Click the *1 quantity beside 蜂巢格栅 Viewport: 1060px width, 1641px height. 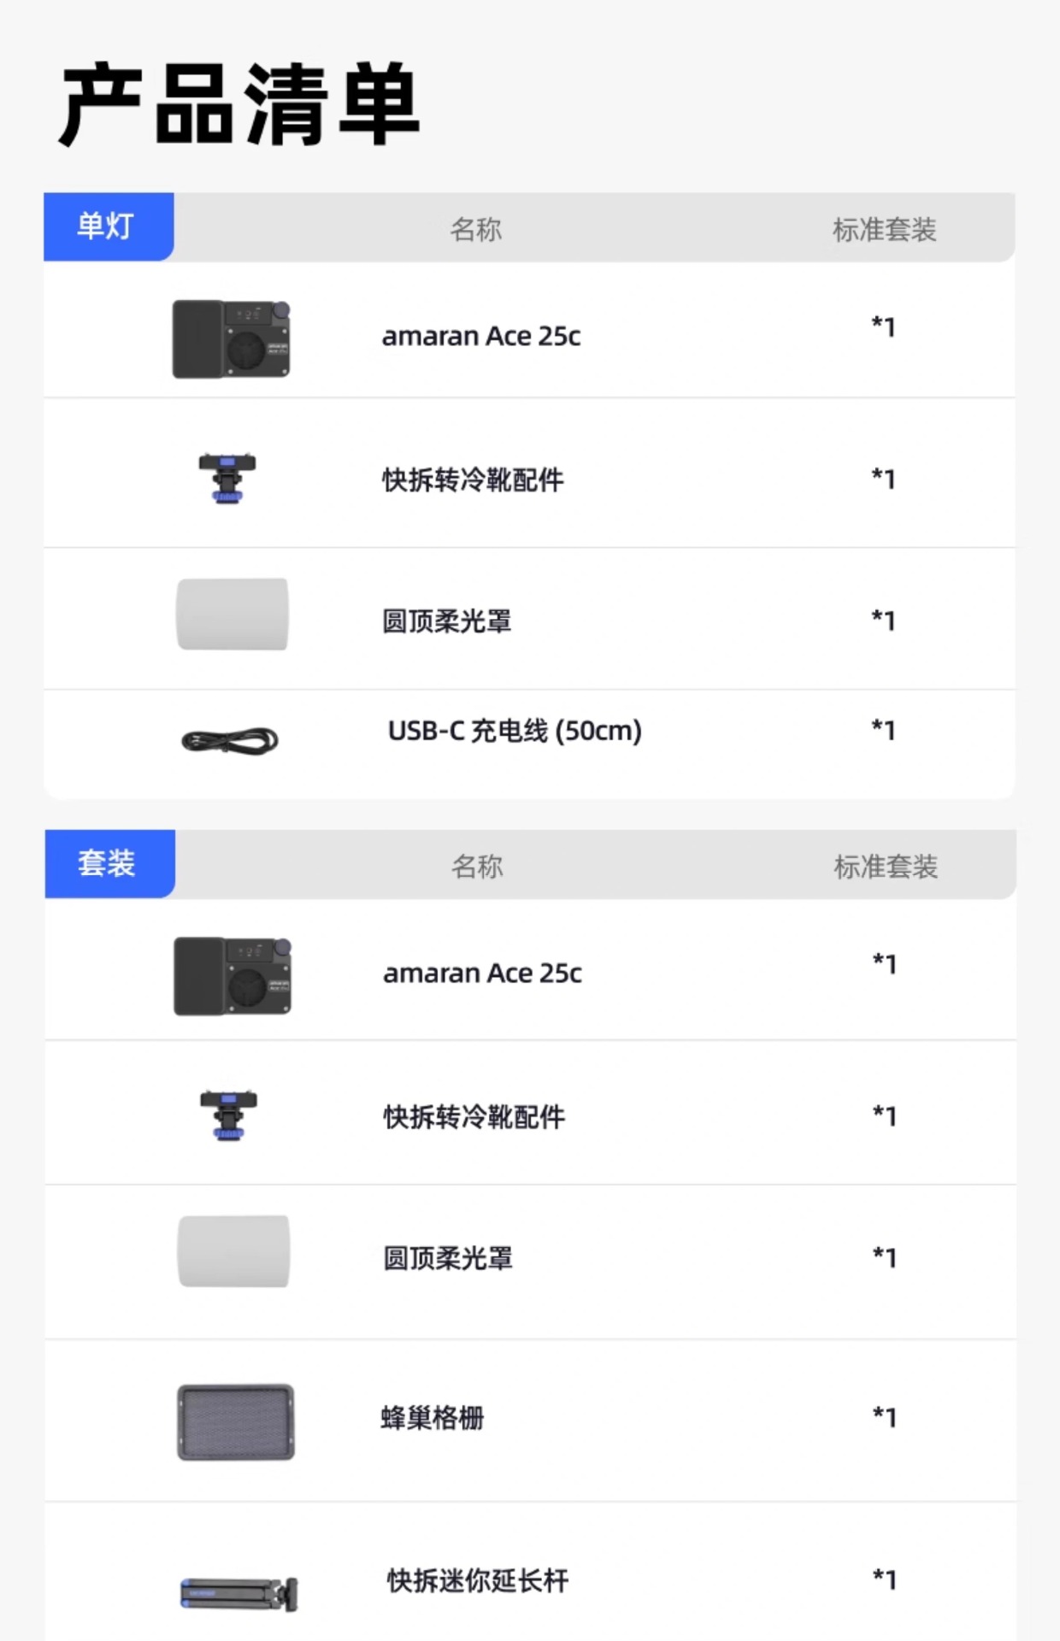point(885,1417)
